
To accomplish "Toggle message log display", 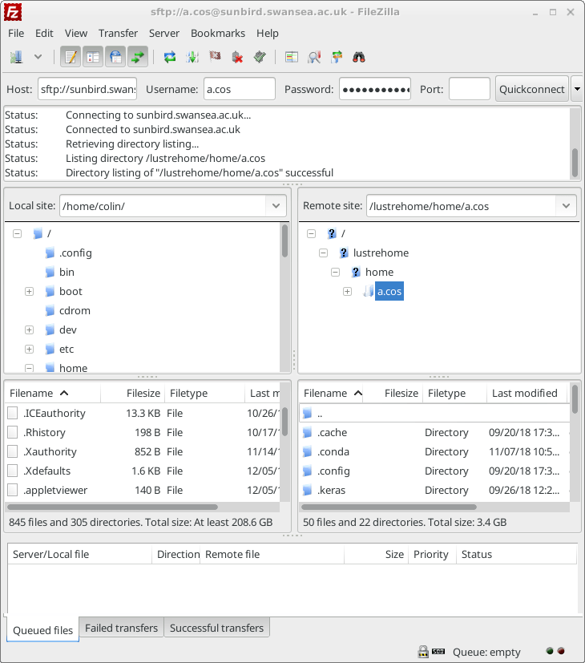I will pyautogui.click(x=71, y=57).
